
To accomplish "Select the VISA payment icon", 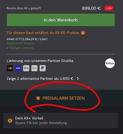I will (x=18, y=68).
